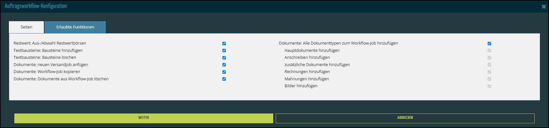549x128 pixels.
Task: Uncheck Restwert: Aus-/Abwahl Restwertbörsen
Action: [224, 44]
